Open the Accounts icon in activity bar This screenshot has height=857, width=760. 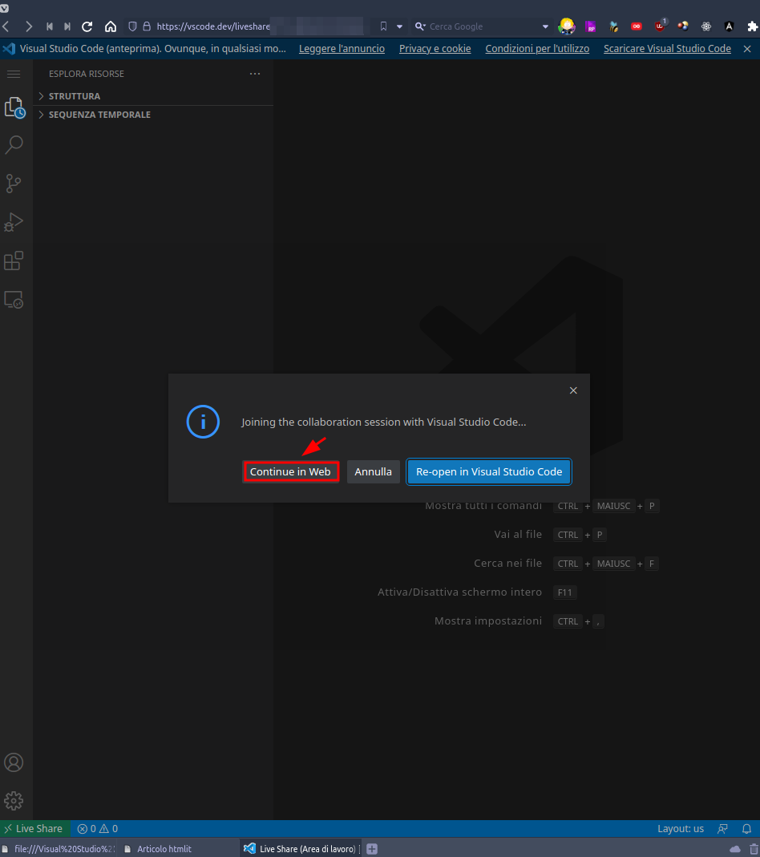tap(14, 762)
